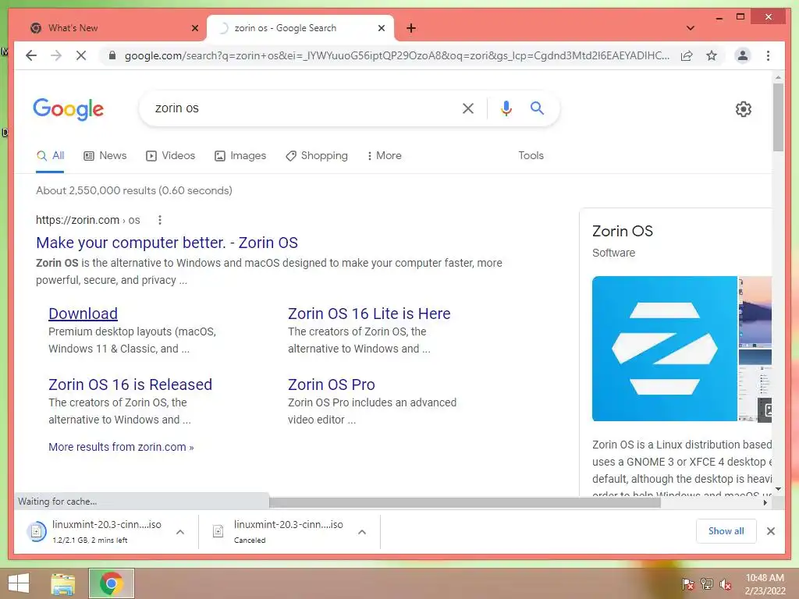Viewport: 799px width, 599px height.
Task: Open the More search filters menu
Action: pyautogui.click(x=384, y=155)
